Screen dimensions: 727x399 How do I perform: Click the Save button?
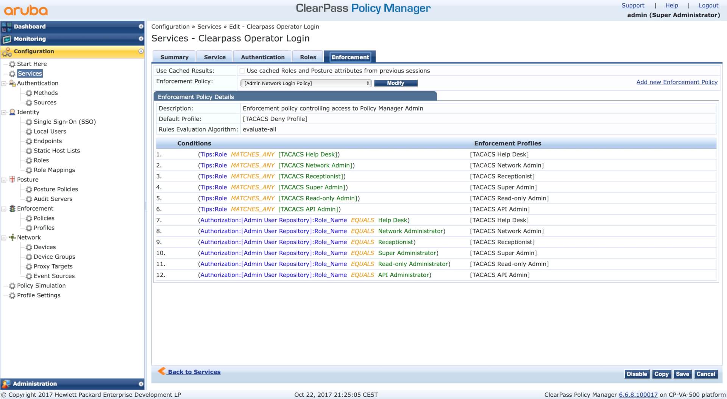[x=682, y=374]
